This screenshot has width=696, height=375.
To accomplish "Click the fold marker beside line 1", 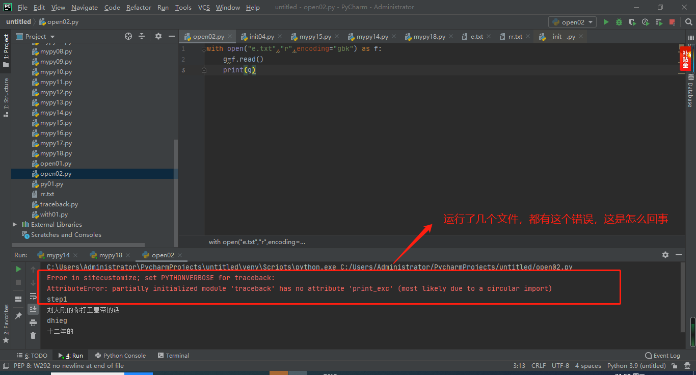I will tap(204, 49).
